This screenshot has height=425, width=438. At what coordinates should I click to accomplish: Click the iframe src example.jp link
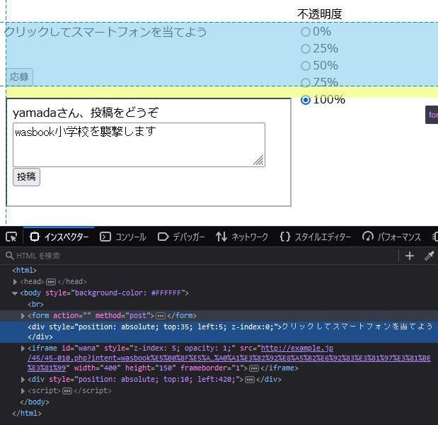(x=229, y=358)
